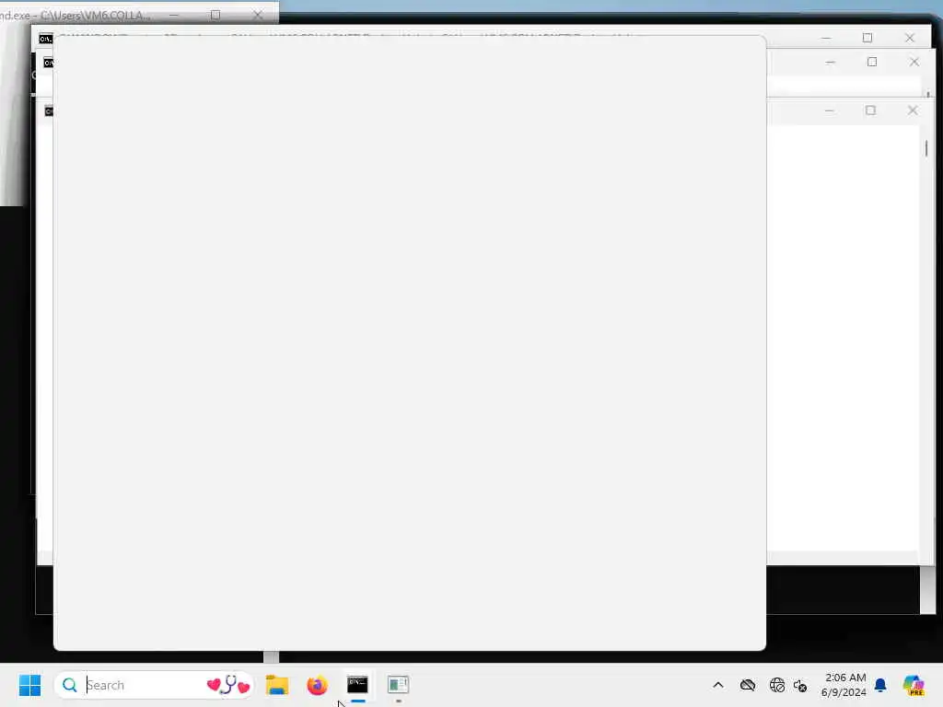Maximize the second console window
Viewport: 943px width, 707px height.
click(872, 62)
